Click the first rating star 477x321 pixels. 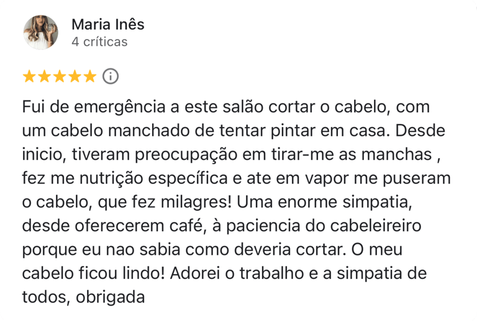pyautogui.click(x=29, y=77)
